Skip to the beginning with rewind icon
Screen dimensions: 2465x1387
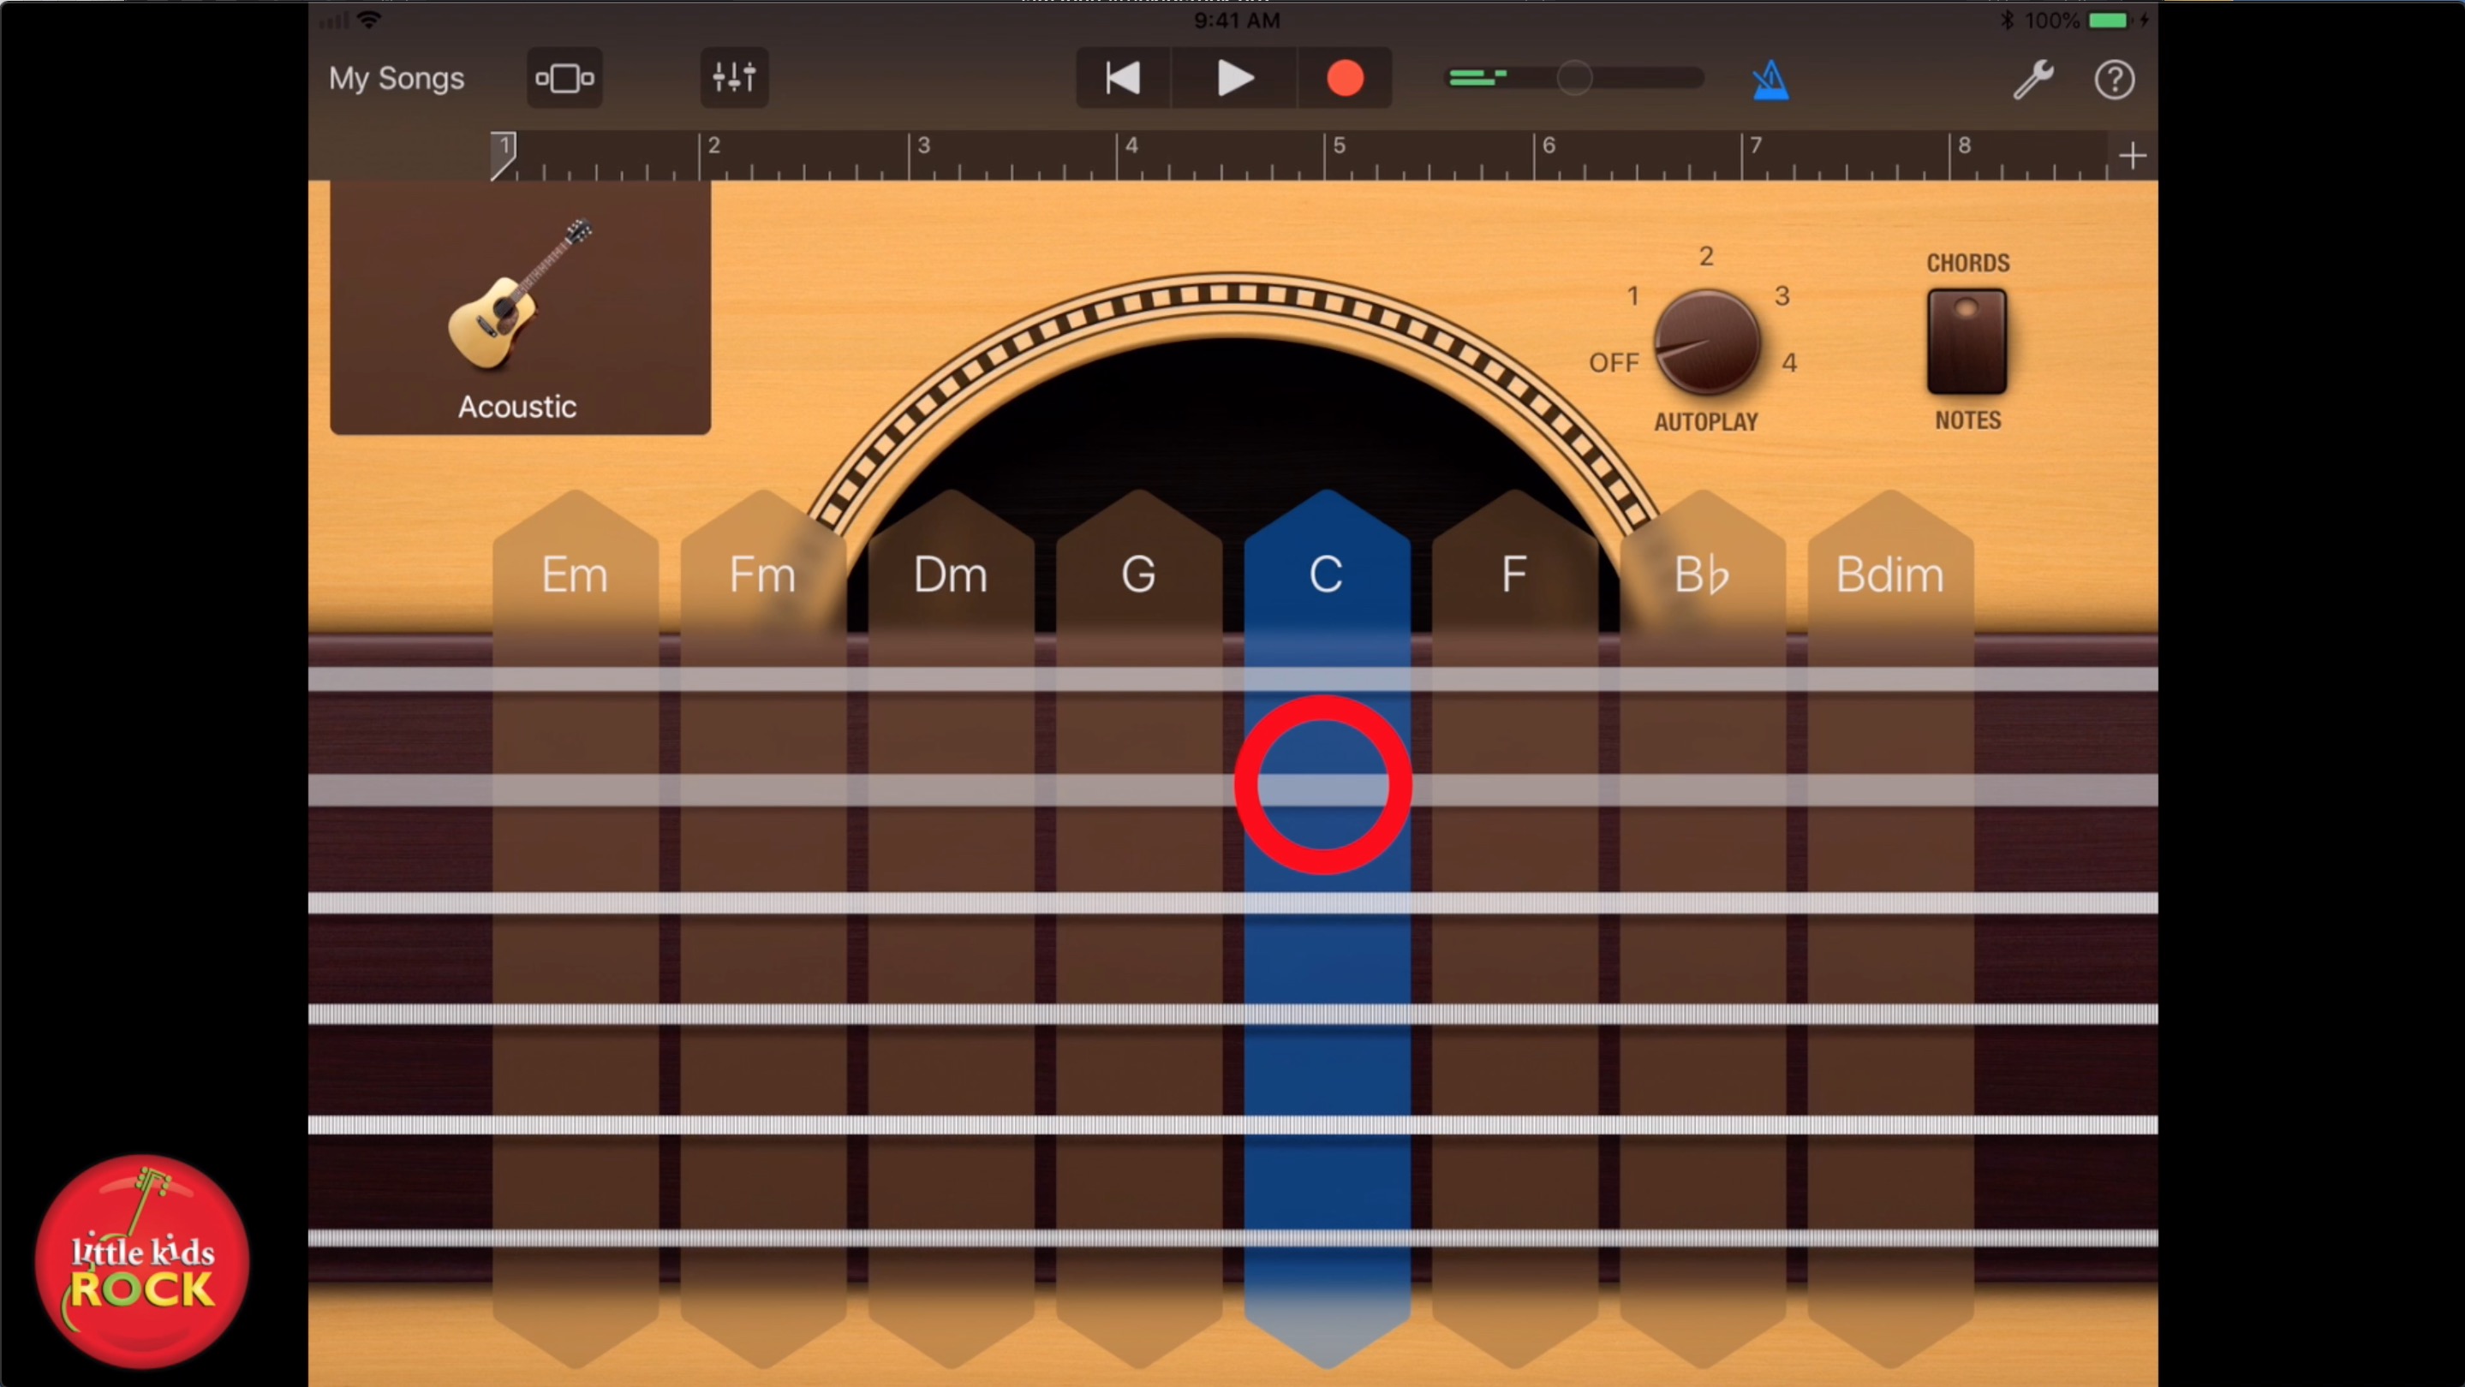[1123, 77]
